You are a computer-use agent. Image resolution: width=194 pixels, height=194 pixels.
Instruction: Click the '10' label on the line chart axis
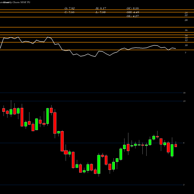click(x=186, y=45)
